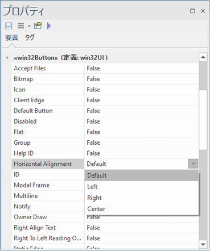Click the properties dialog icon with yellow marker
This screenshot has width=210, height=251.
tap(38, 26)
